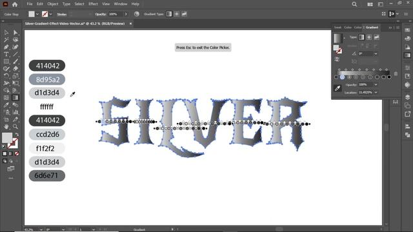This screenshot has height=232, width=413.
Task: Select the Mesh tool
Action: pos(6,97)
